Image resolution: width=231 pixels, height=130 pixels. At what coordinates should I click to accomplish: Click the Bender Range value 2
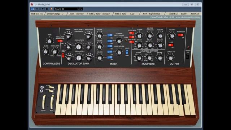pyautogui.click(x=62, y=14)
